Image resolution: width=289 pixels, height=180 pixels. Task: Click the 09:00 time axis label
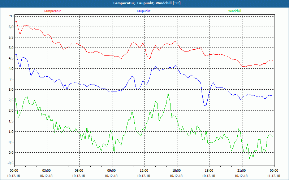pos(111,171)
